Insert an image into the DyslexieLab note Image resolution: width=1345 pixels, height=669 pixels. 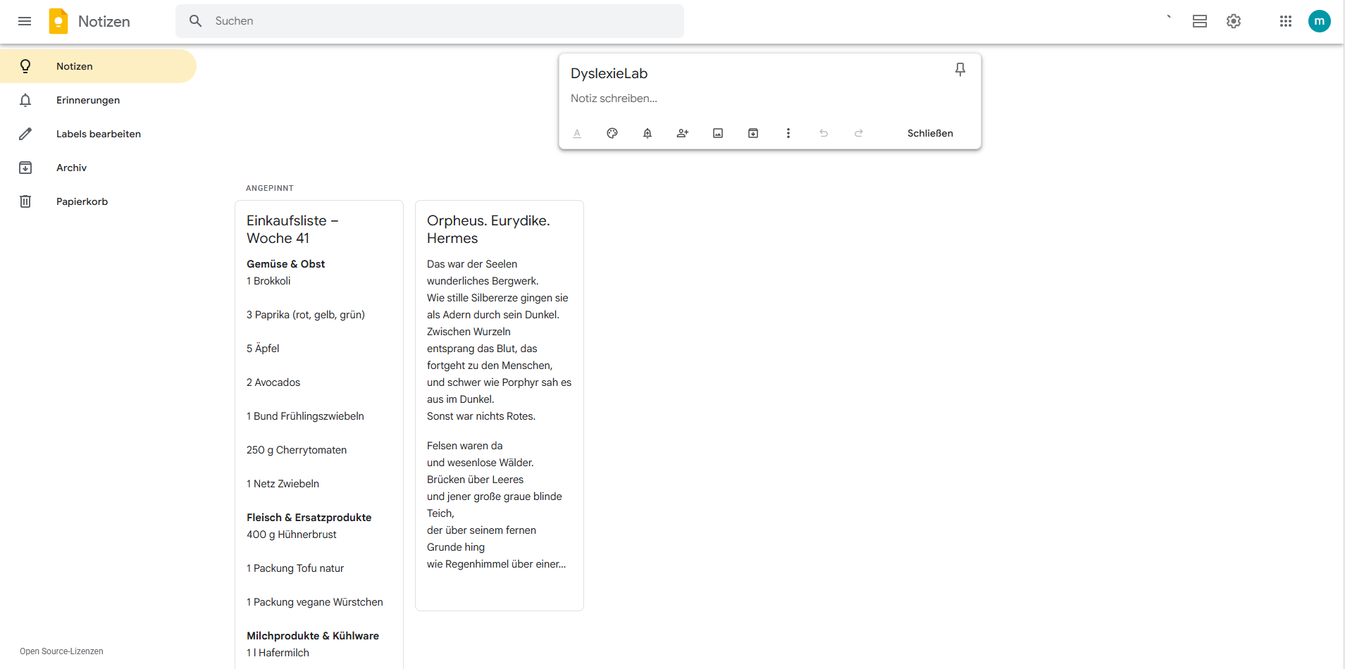[x=717, y=133]
